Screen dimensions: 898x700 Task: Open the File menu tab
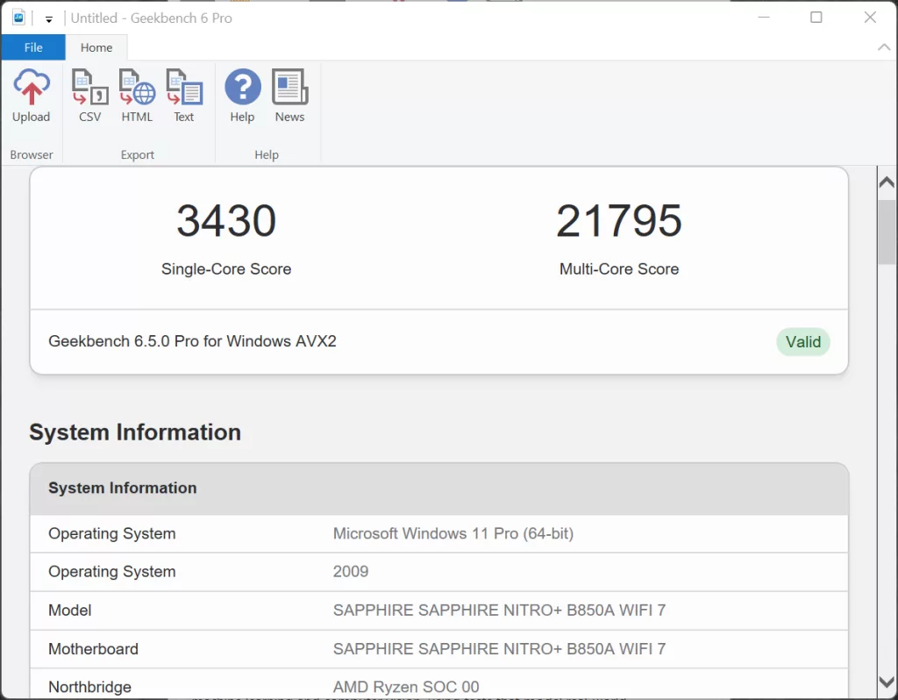click(33, 47)
